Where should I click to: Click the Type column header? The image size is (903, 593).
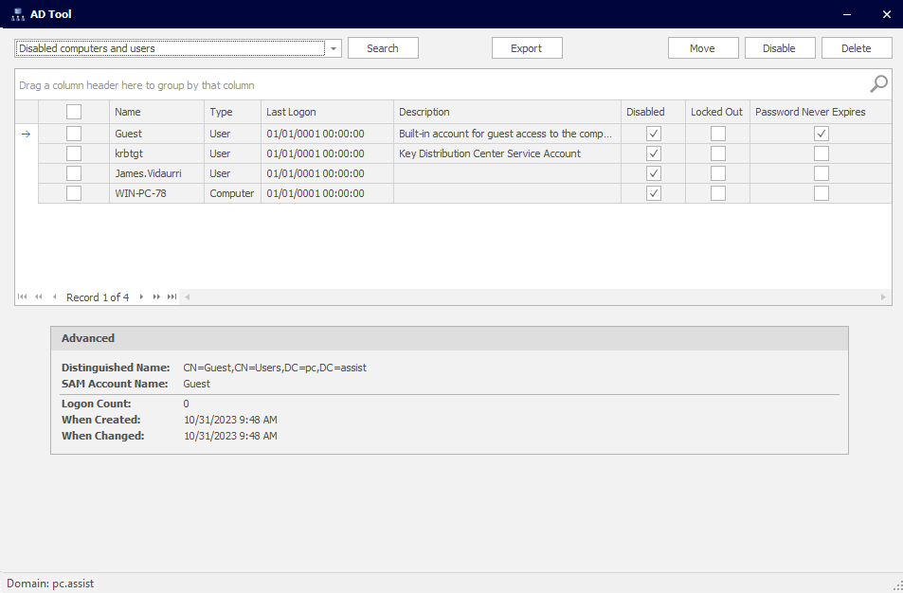click(232, 112)
